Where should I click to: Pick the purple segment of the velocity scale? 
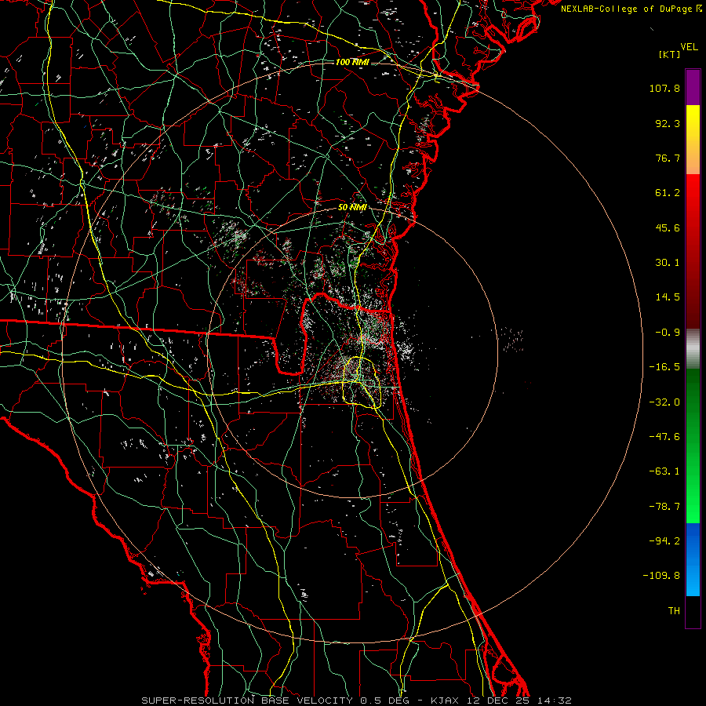[x=693, y=87]
